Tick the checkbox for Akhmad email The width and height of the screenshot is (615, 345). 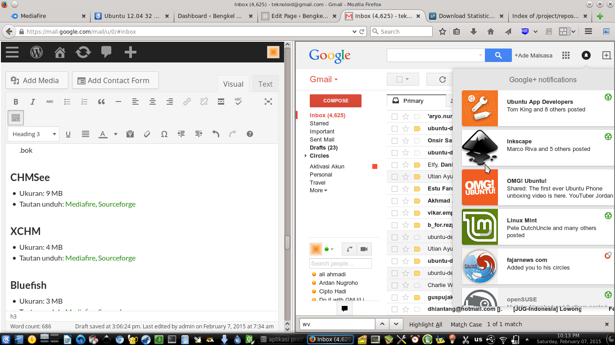[x=394, y=201]
